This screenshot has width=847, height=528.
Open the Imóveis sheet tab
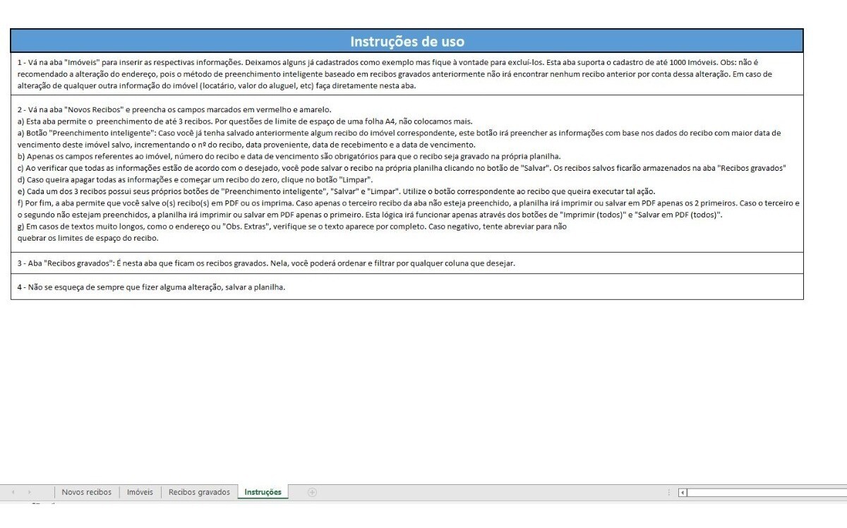point(140,492)
